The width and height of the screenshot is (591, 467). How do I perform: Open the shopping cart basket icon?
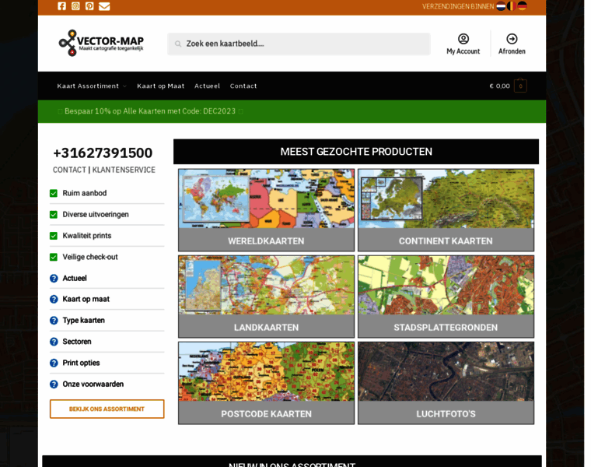pos(520,86)
